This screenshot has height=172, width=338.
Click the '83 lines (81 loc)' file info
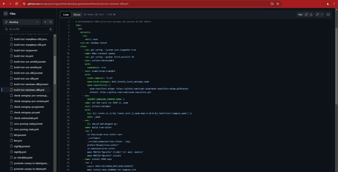click(x=100, y=14)
